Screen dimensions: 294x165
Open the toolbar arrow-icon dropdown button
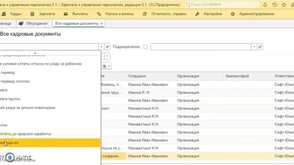point(106,66)
